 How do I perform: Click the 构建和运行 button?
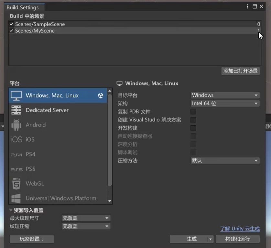[238, 239]
